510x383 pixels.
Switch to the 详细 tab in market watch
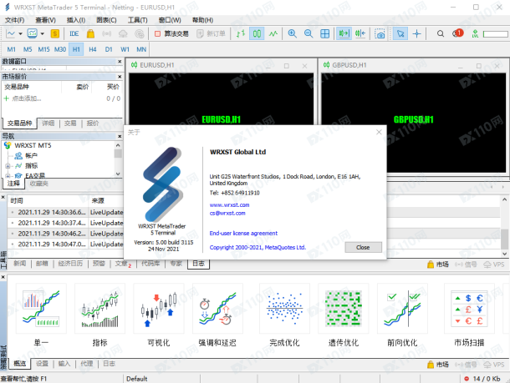pos(48,123)
